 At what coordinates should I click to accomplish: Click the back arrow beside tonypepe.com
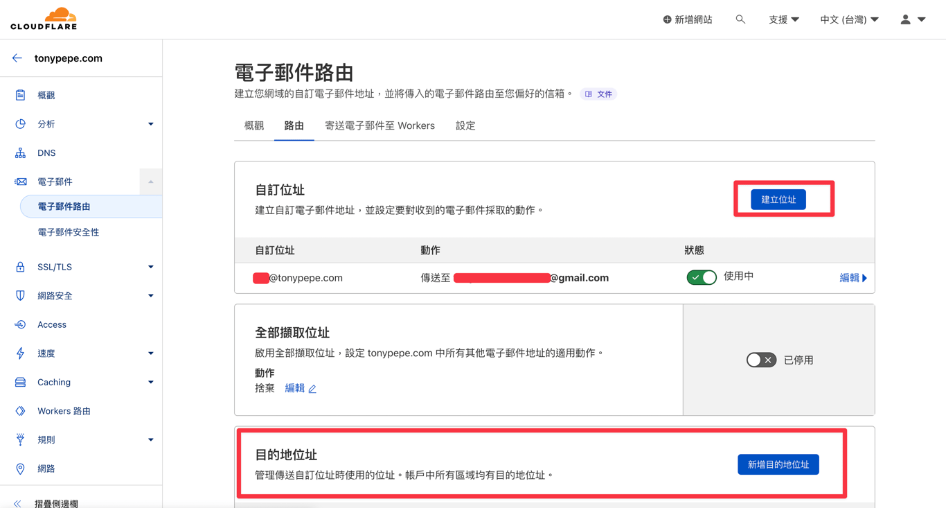click(17, 58)
